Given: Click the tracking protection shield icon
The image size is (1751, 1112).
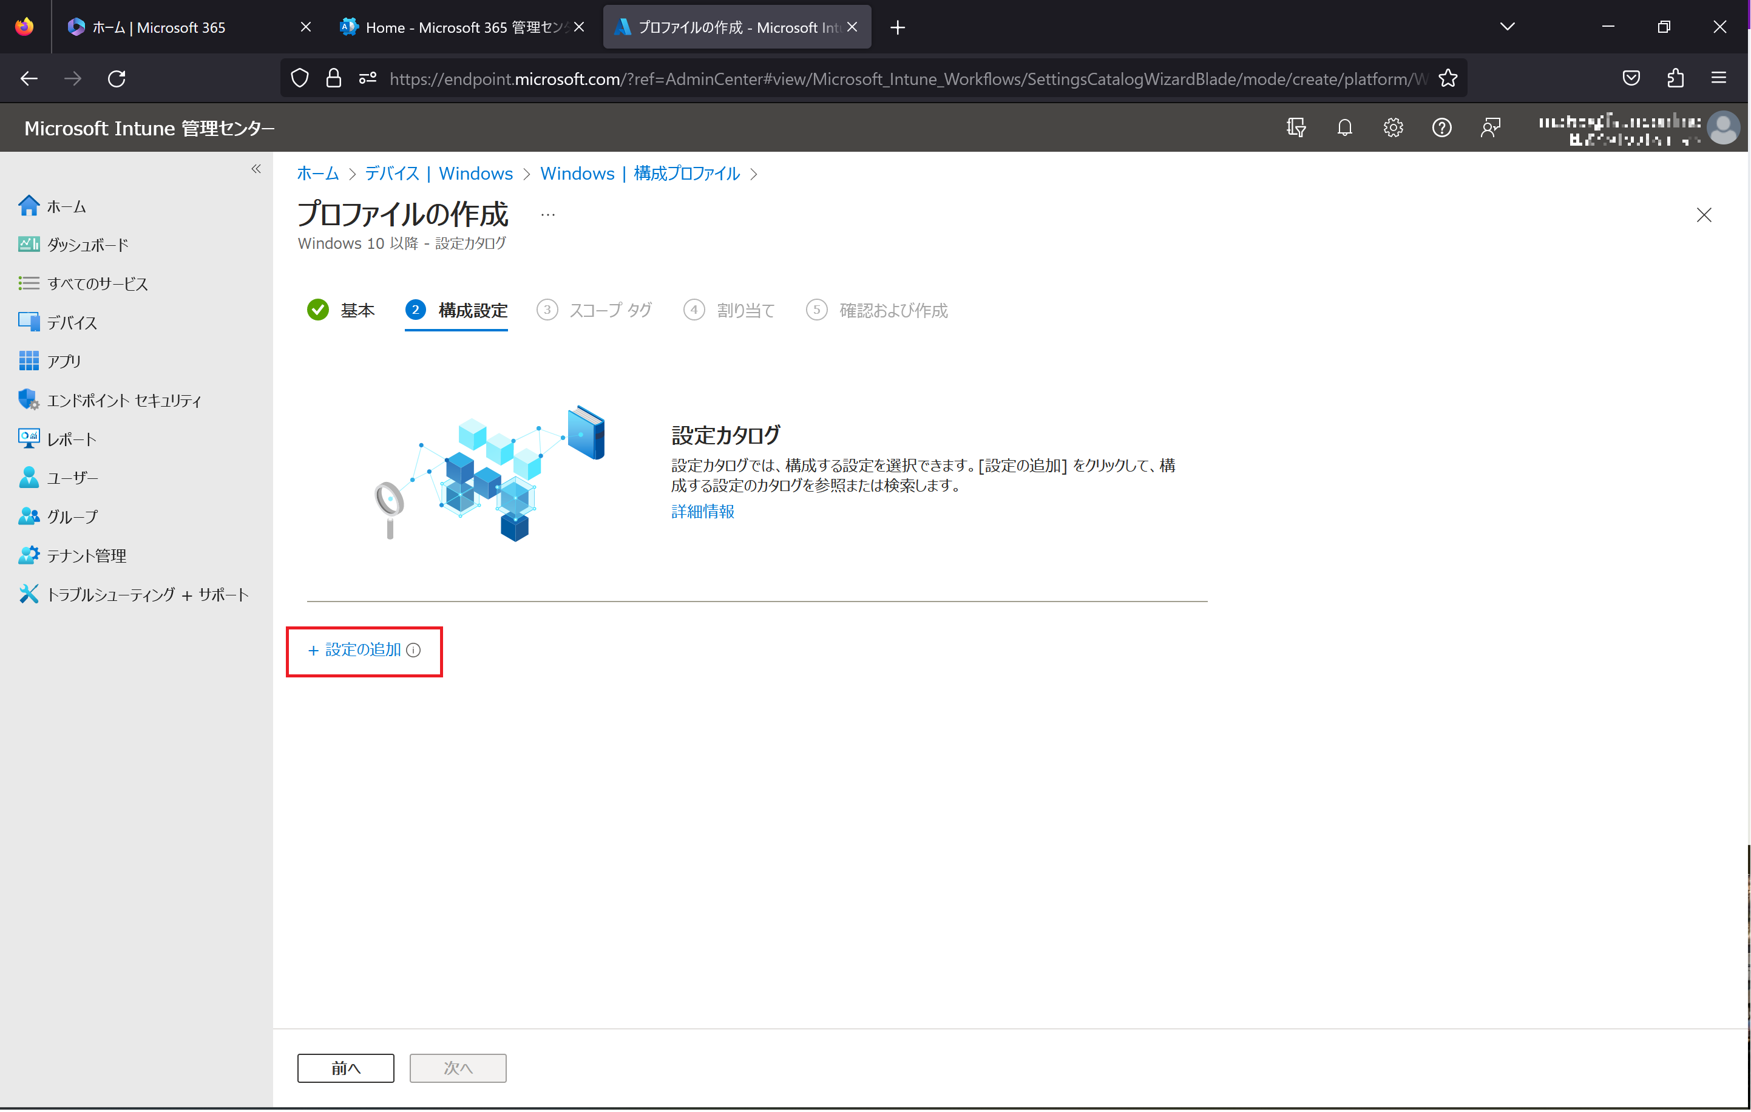Looking at the screenshot, I should 300,78.
